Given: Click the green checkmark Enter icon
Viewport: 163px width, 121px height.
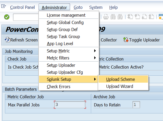Looking at the screenshot, I should pos(7,17).
